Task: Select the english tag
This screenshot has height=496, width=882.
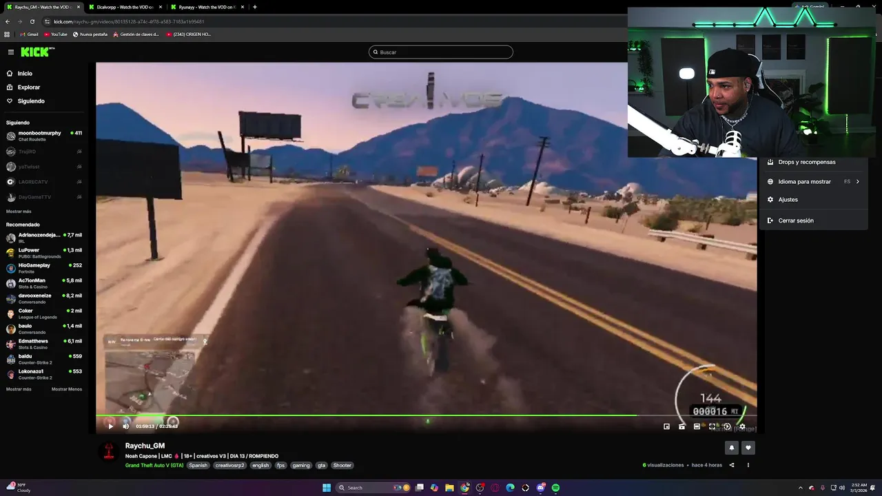Action: pos(260,466)
